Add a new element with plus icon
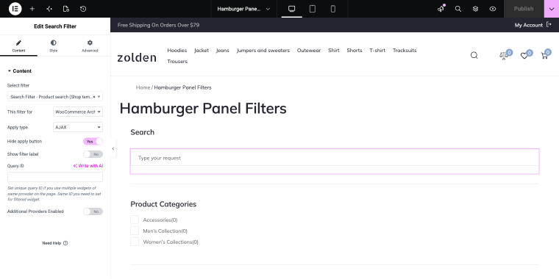The height and width of the screenshot is (279, 559). tap(32, 9)
